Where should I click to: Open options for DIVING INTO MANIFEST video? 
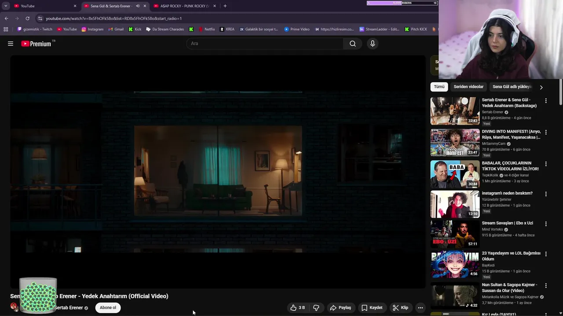tap(546, 132)
